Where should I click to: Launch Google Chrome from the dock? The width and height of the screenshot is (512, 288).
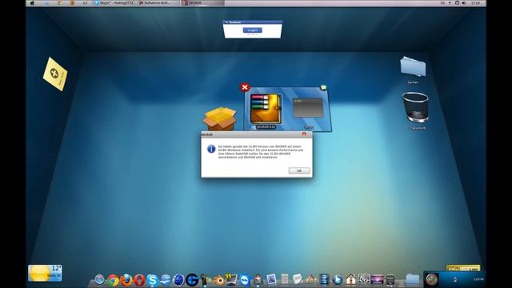click(113, 280)
